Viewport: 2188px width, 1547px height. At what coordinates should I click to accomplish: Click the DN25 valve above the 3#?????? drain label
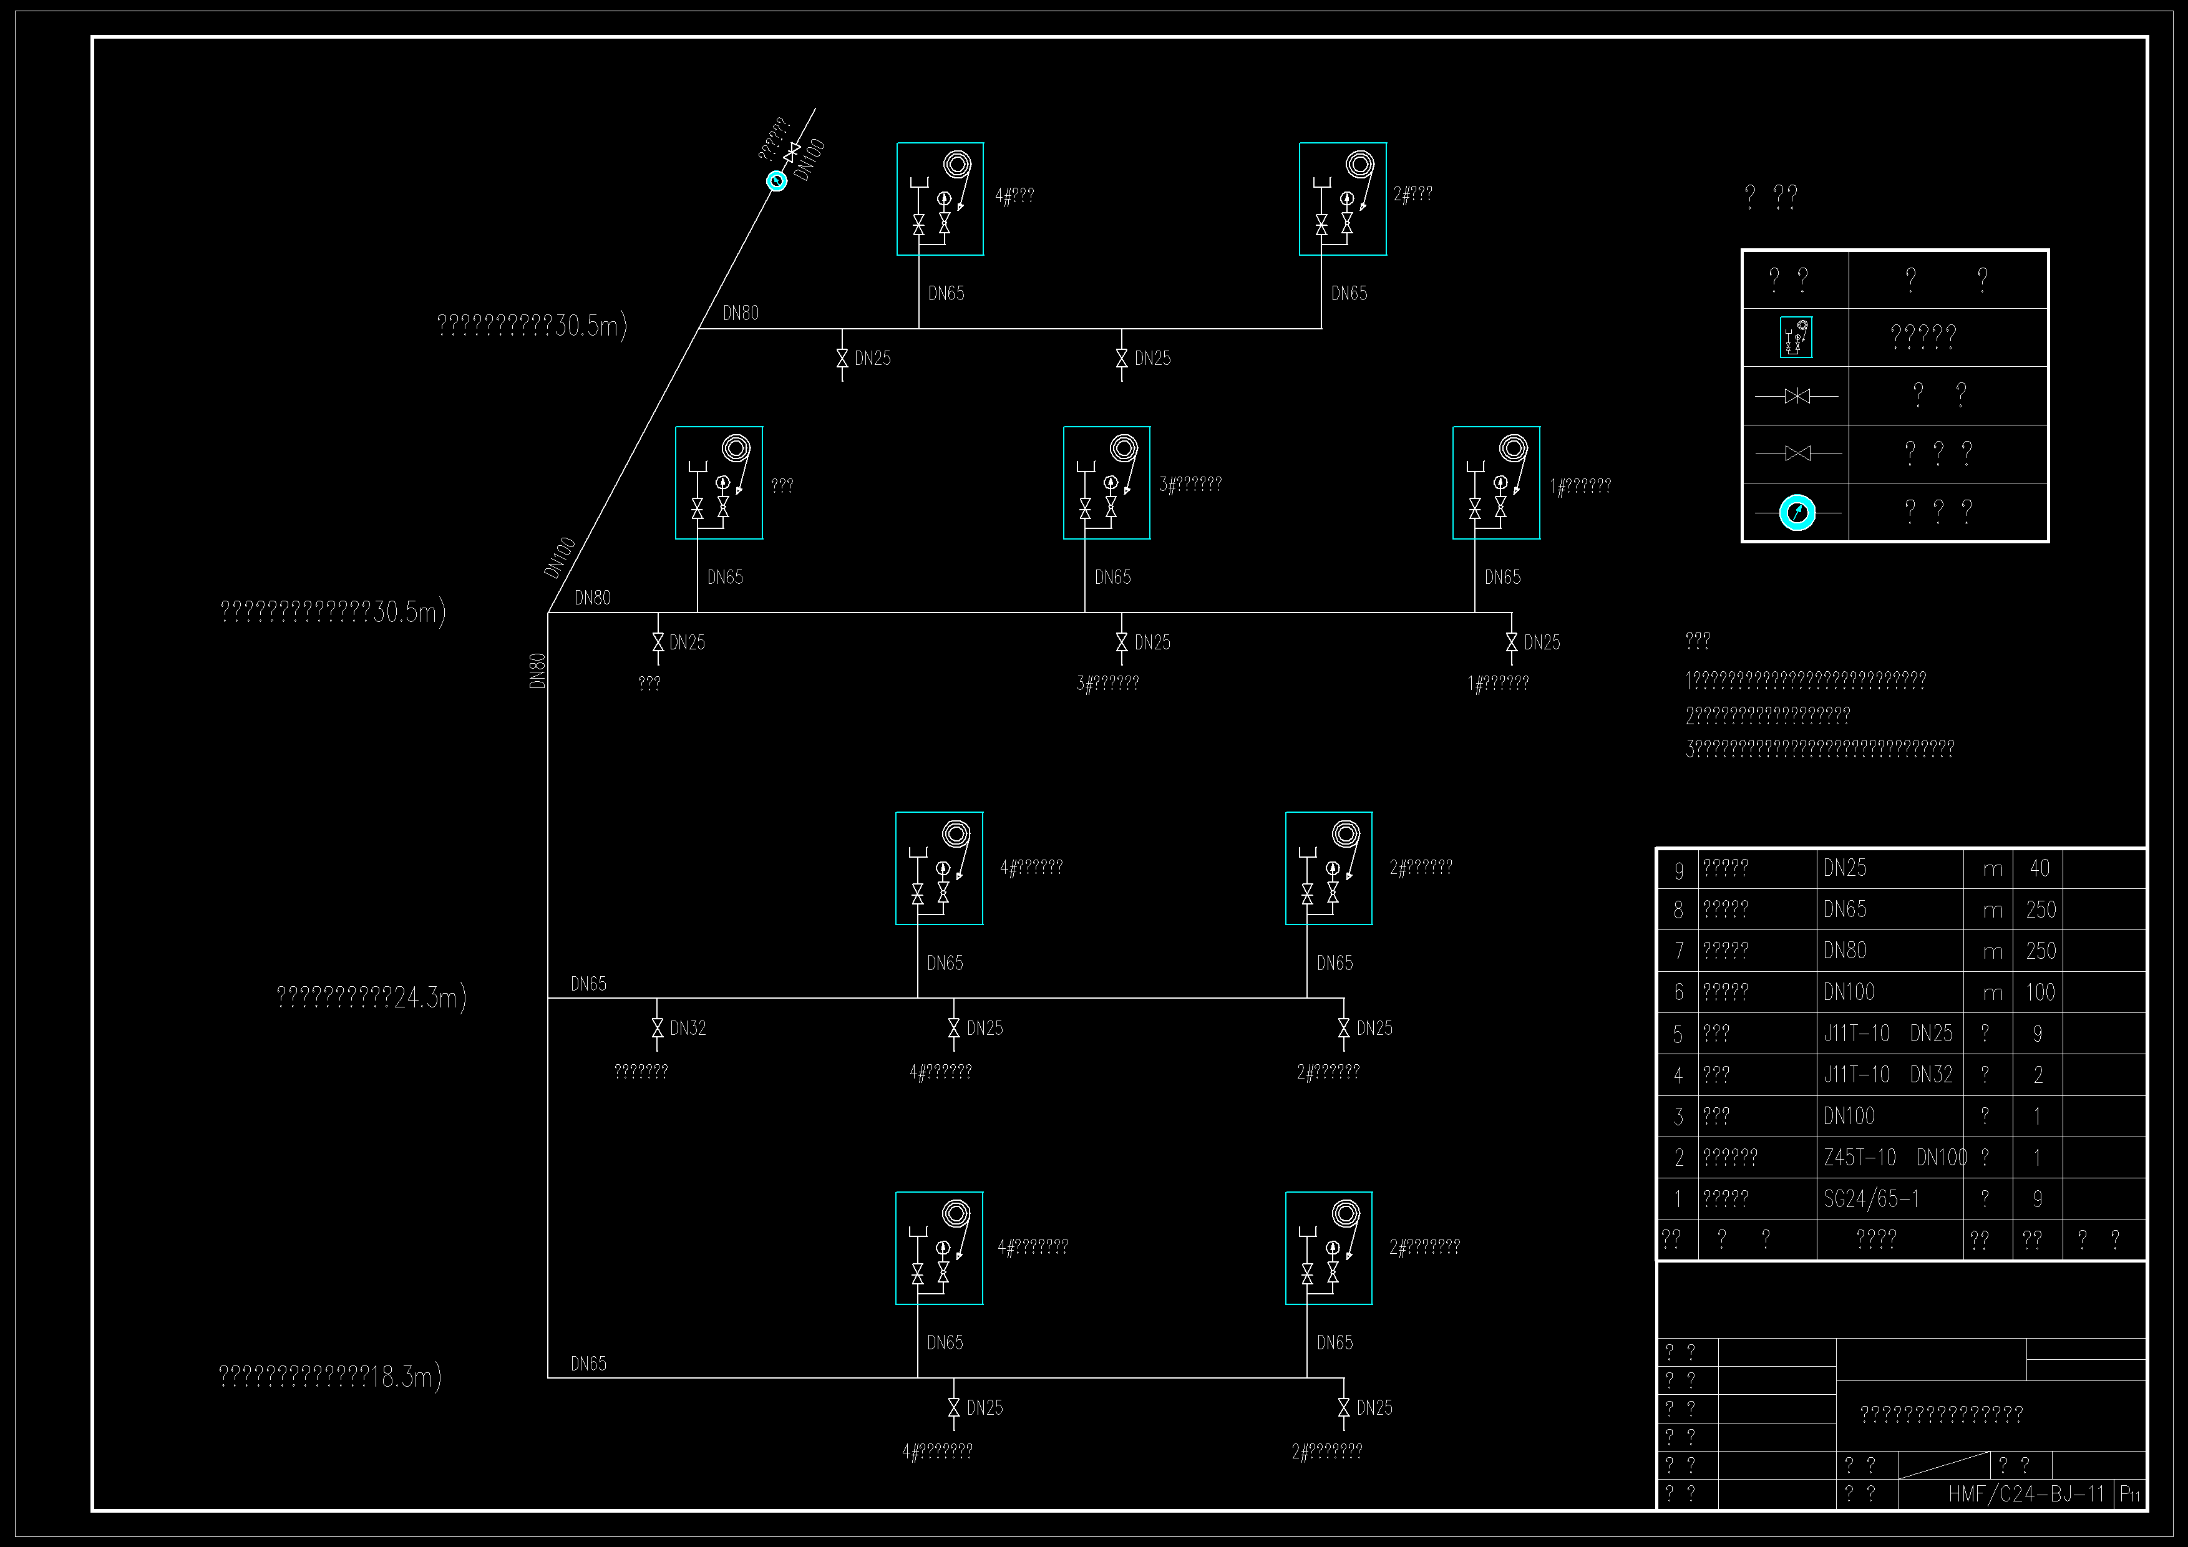1122,643
